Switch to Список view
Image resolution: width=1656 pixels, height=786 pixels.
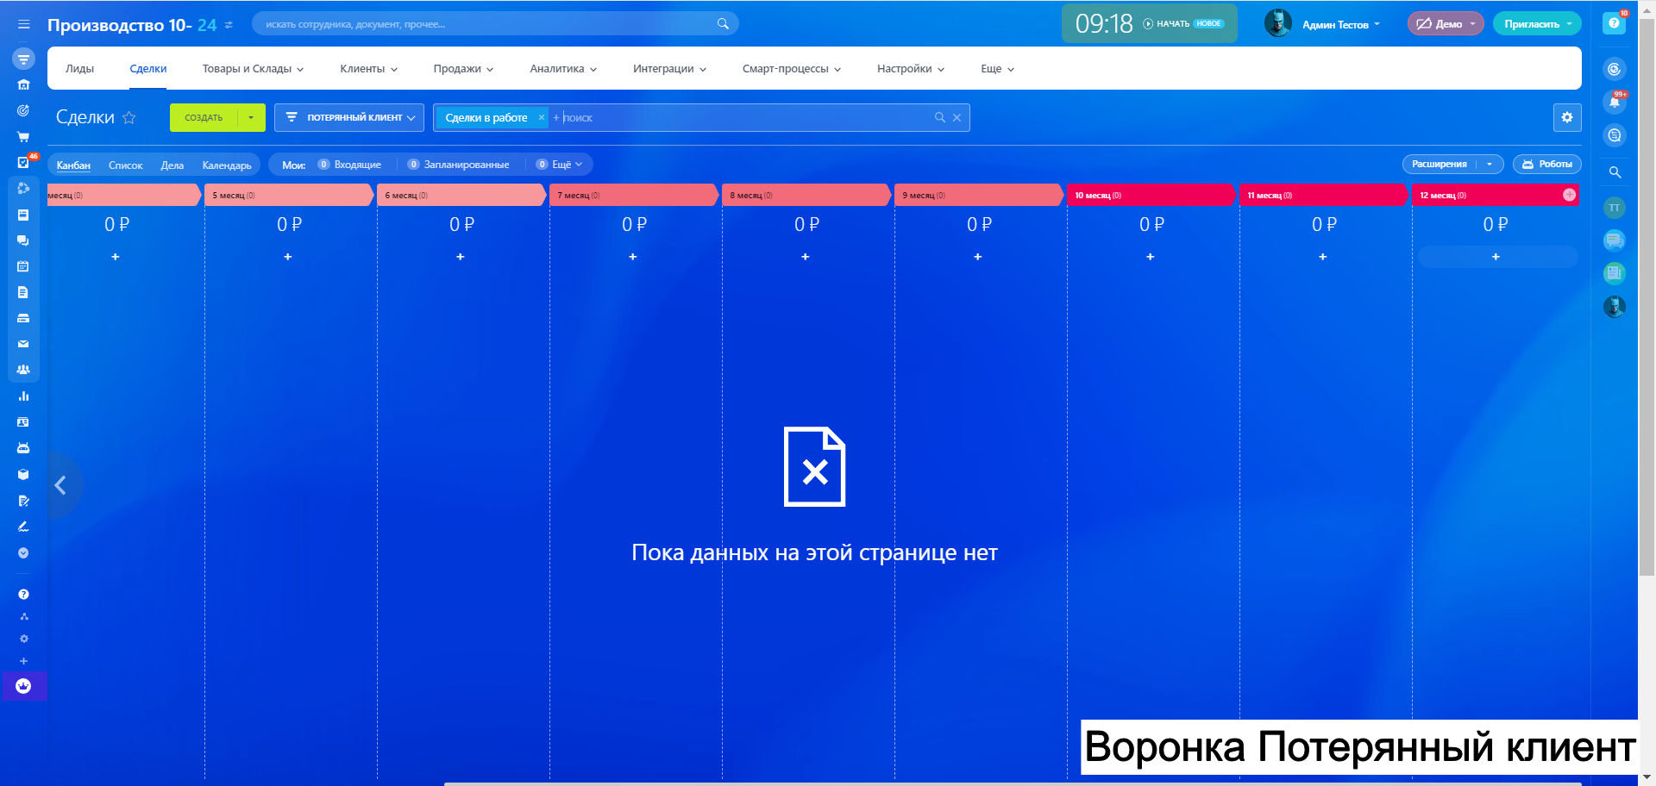(126, 165)
